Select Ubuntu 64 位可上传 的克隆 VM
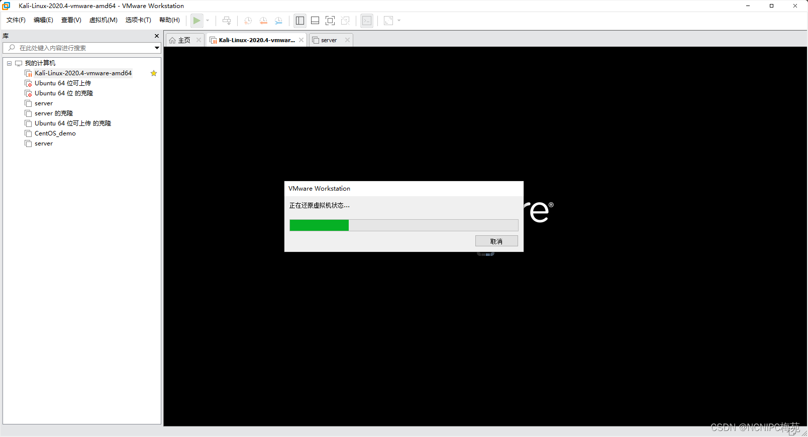This screenshot has height=437, width=808. (x=73, y=123)
